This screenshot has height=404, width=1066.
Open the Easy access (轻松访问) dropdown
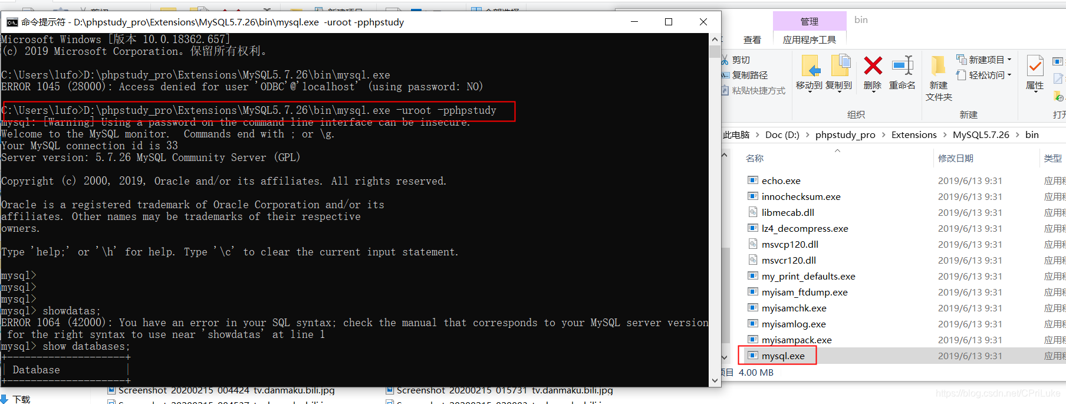click(x=983, y=75)
